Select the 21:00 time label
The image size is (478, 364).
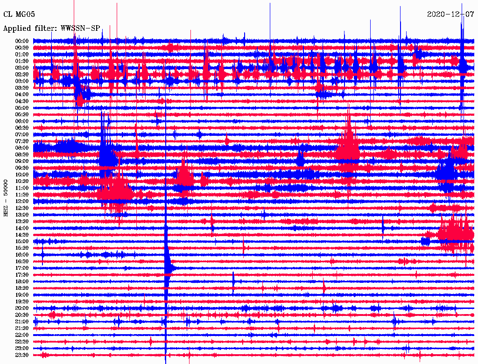click(21, 322)
